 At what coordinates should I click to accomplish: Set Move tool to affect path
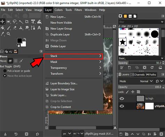21,61
